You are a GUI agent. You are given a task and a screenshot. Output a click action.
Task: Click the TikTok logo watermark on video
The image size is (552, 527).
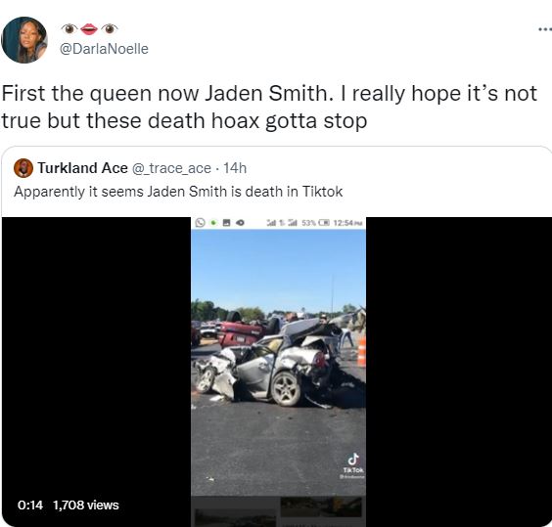(x=353, y=462)
